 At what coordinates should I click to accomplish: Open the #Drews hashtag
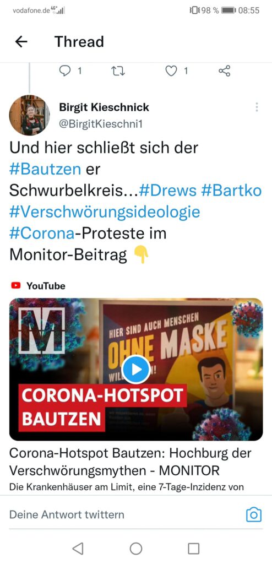168,191
